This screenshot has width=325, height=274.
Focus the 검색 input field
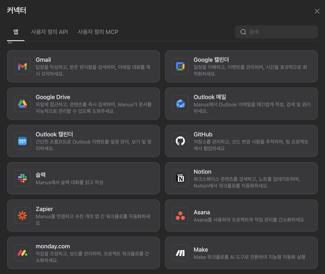click(276, 32)
